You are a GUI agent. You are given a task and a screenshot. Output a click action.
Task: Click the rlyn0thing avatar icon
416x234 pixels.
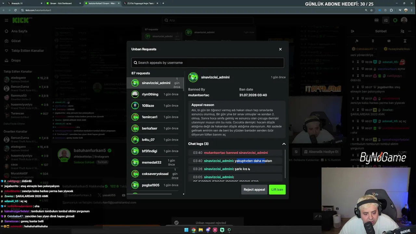click(x=135, y=94)
